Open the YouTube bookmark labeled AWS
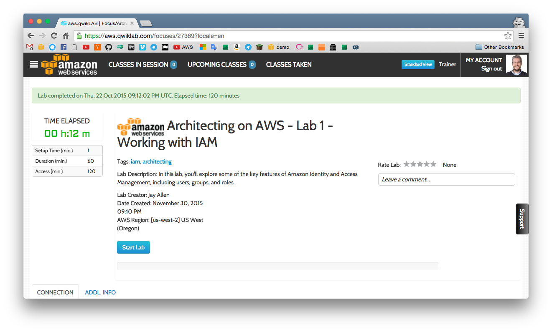The image size is (552, 332). pos(183,47)
